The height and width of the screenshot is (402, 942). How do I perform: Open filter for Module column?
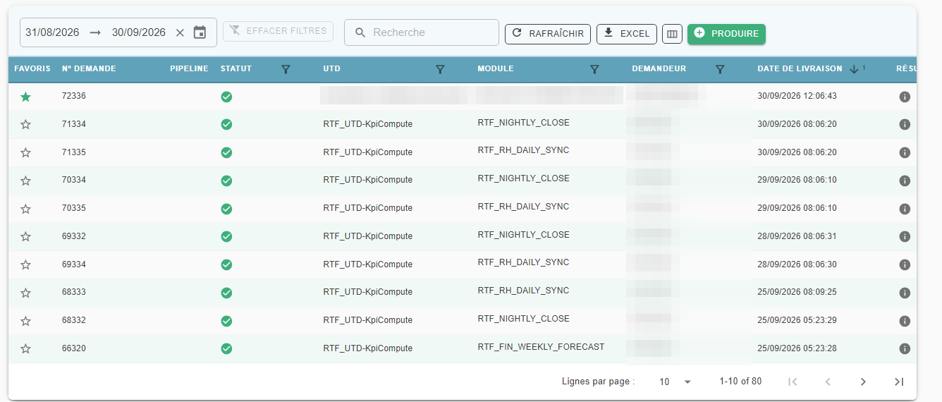pos(594,69)
